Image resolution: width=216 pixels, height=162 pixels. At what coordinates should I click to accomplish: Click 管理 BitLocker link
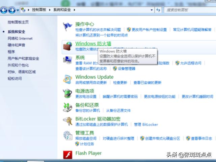point(146,125)
